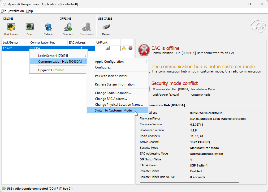Click the large red EAC offline icon
Screen dimensions: 268x192
point(144,50)
